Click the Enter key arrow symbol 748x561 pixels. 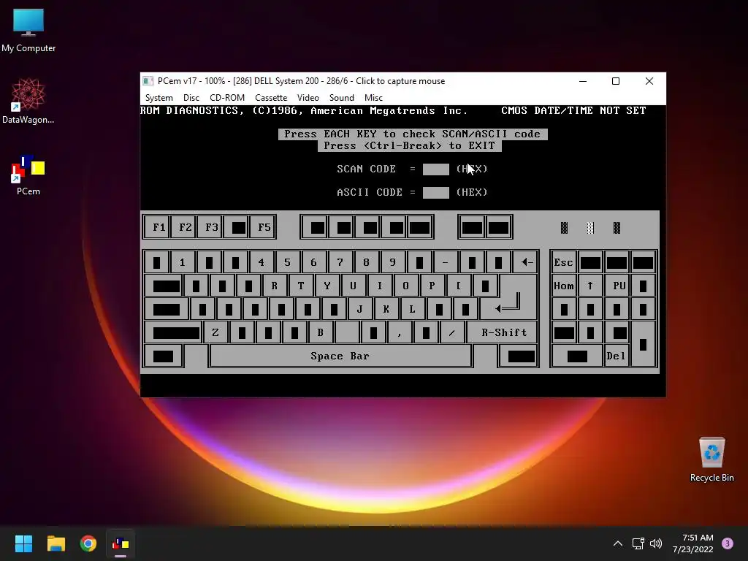click(508, 303)
